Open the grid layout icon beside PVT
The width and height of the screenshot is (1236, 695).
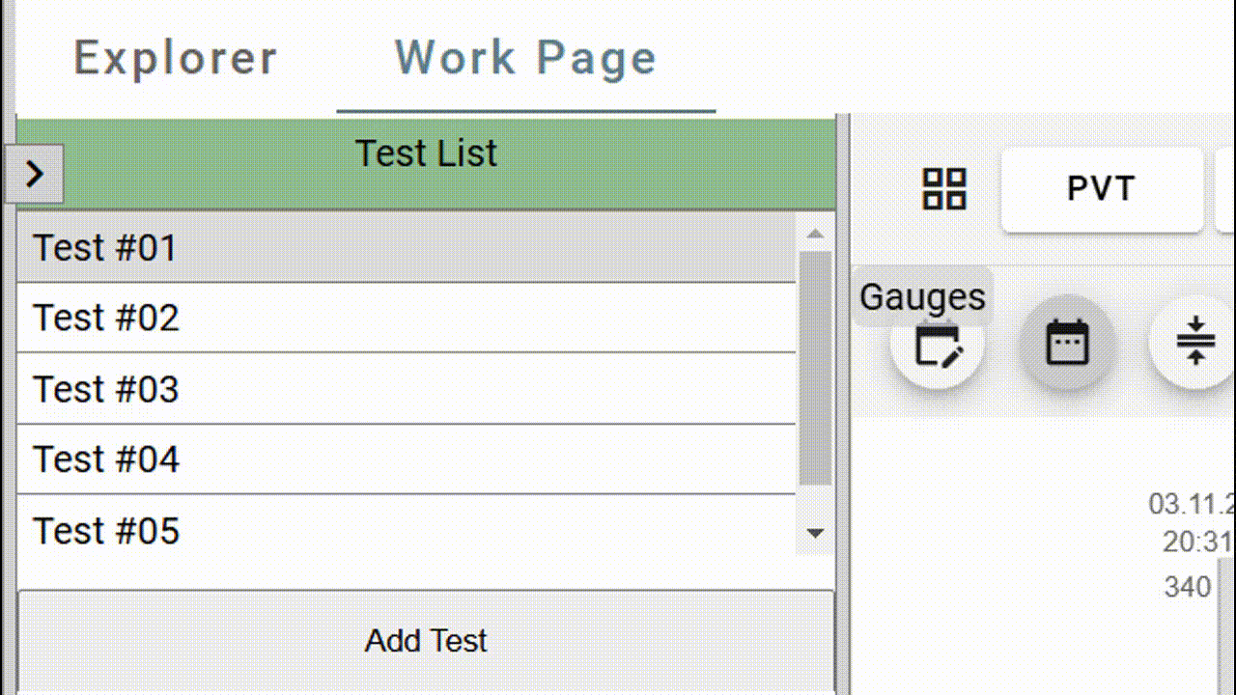(x=944, y=189)
